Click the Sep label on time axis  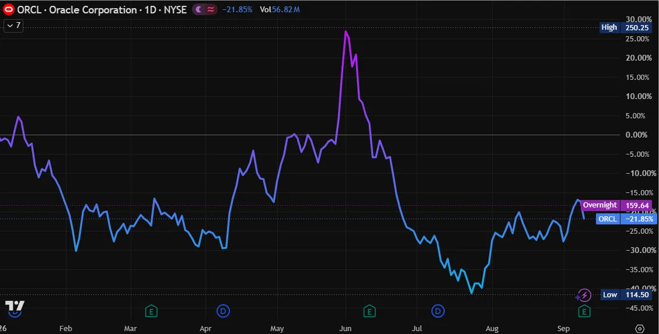tap(563, 328)
